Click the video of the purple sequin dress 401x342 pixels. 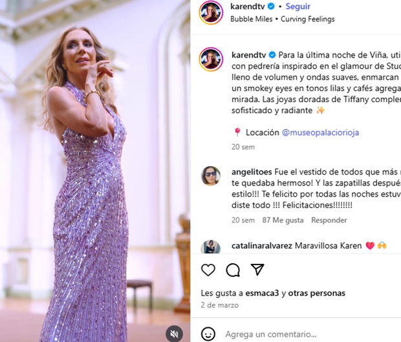pyautogui.click(x=95, y=171)
